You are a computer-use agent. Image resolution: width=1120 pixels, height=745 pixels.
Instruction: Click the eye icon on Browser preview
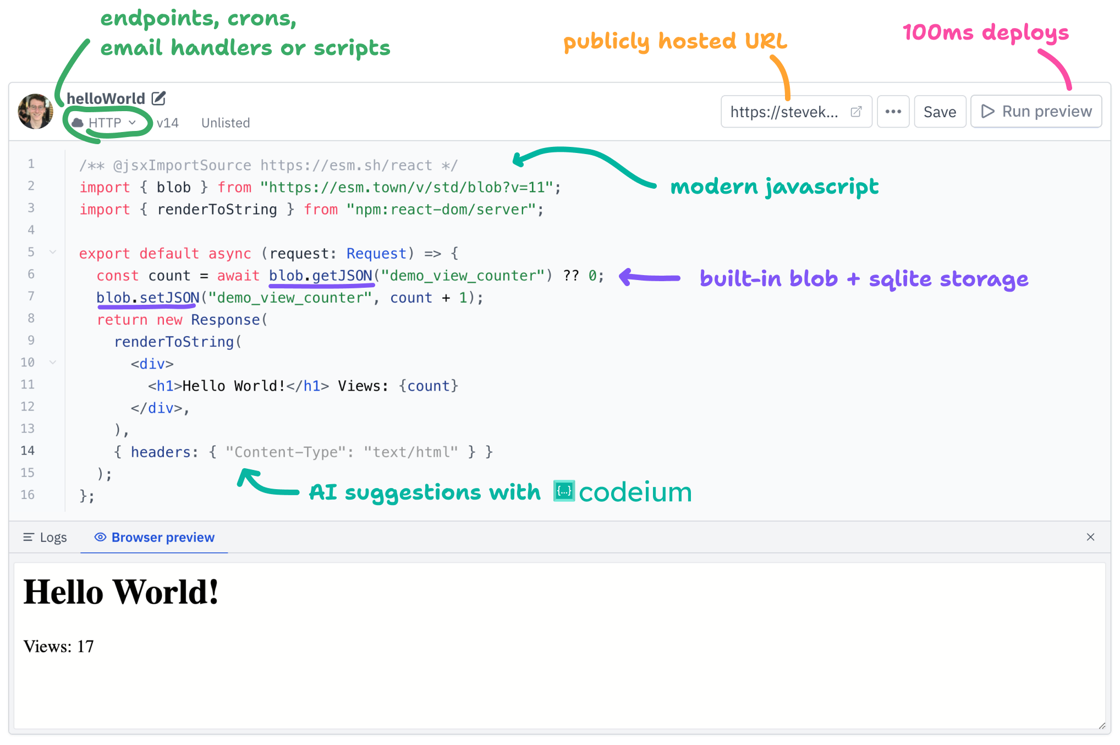click(x=100, y=537)
